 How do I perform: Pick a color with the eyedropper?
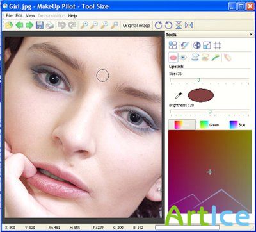point(179,95)
